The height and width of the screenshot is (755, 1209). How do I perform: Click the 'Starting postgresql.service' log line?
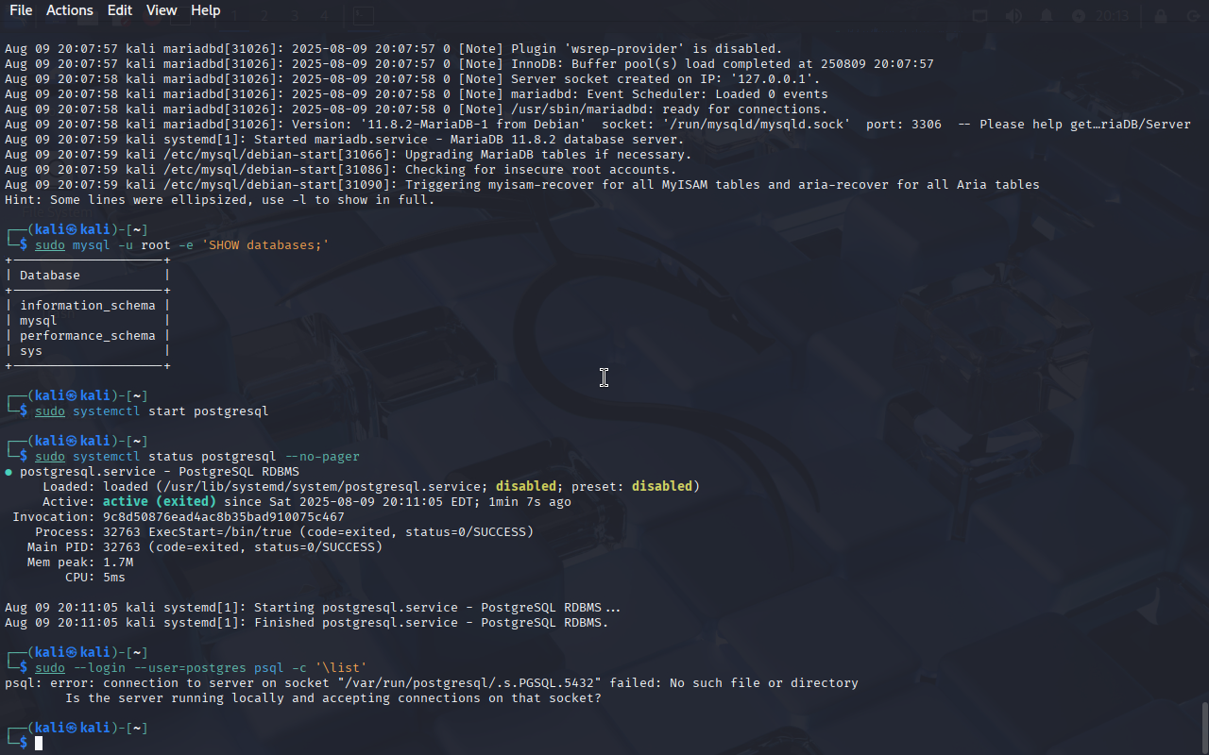coord(313,608)
